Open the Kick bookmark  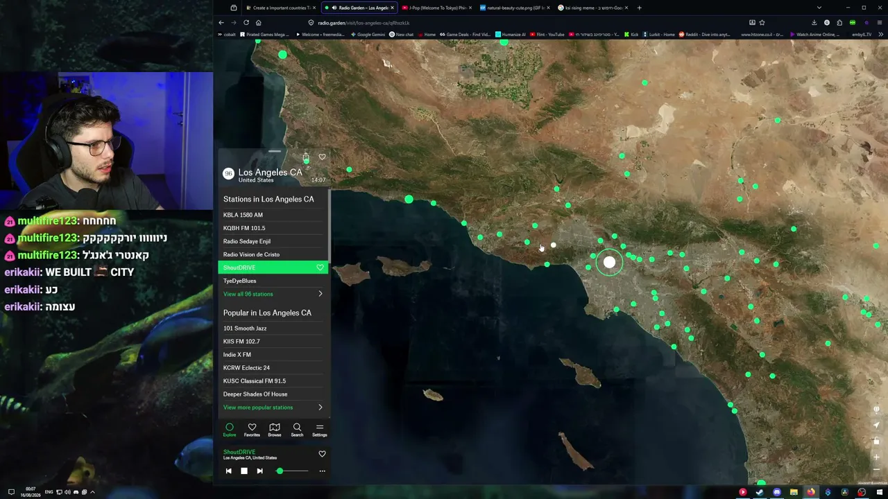pos(631,35)
